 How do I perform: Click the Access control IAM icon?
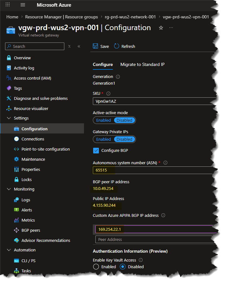click(9, 78)
